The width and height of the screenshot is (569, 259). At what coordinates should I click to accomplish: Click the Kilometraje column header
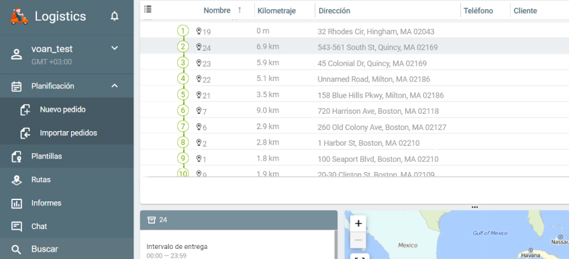point(276,11)
